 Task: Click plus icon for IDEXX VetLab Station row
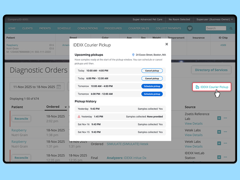(x=219, y=157)
